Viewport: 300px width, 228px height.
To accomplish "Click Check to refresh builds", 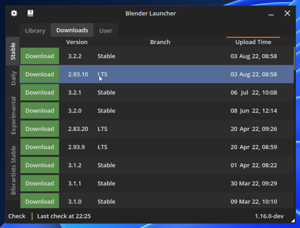I will 17,216.
